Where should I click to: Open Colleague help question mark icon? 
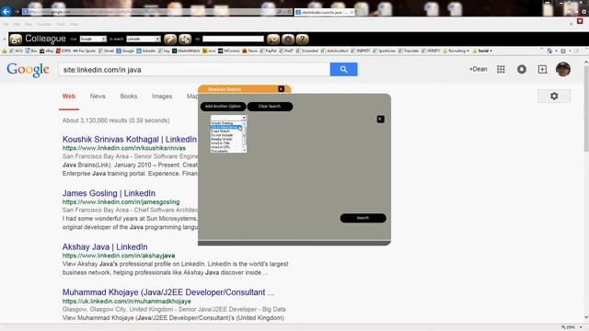coord(303,39)
